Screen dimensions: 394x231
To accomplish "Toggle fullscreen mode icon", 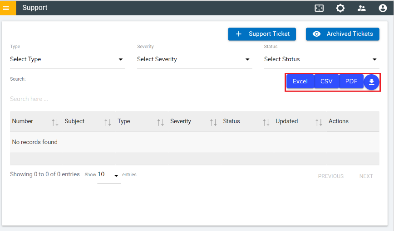I will click(320, 8).
